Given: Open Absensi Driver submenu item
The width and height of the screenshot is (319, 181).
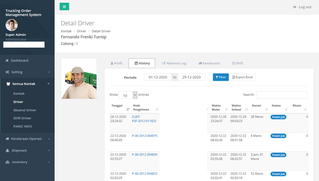Looking at the screenshot, I should click(25, 110).
